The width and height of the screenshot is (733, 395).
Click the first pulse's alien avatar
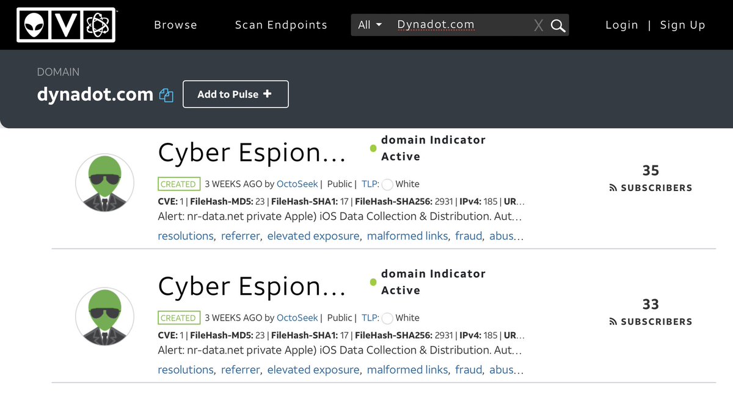(x=104, y=183)
